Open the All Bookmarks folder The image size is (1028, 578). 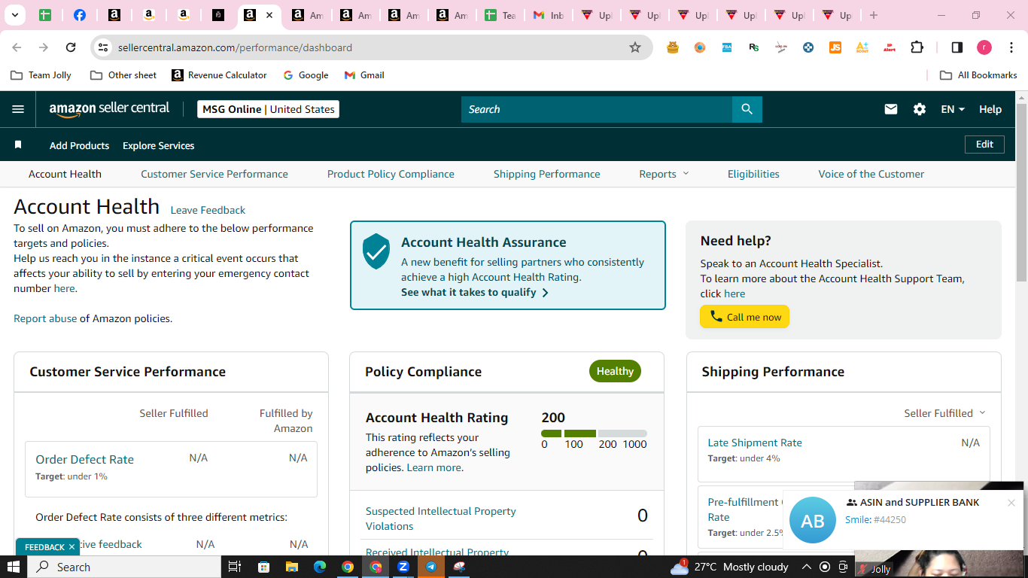click(978, 75)
